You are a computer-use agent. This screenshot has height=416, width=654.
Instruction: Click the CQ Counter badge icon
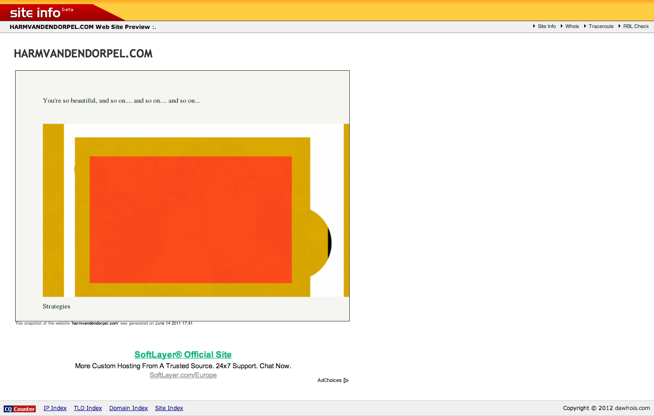[20, 409]
